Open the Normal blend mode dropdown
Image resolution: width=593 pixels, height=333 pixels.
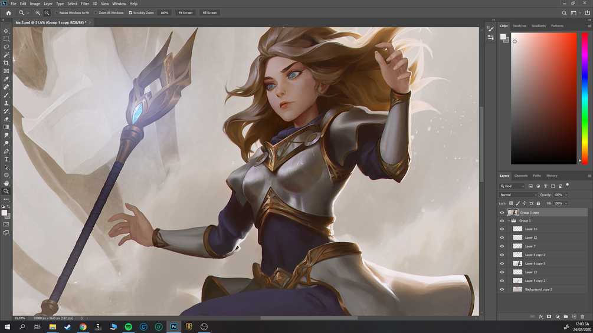517,195
